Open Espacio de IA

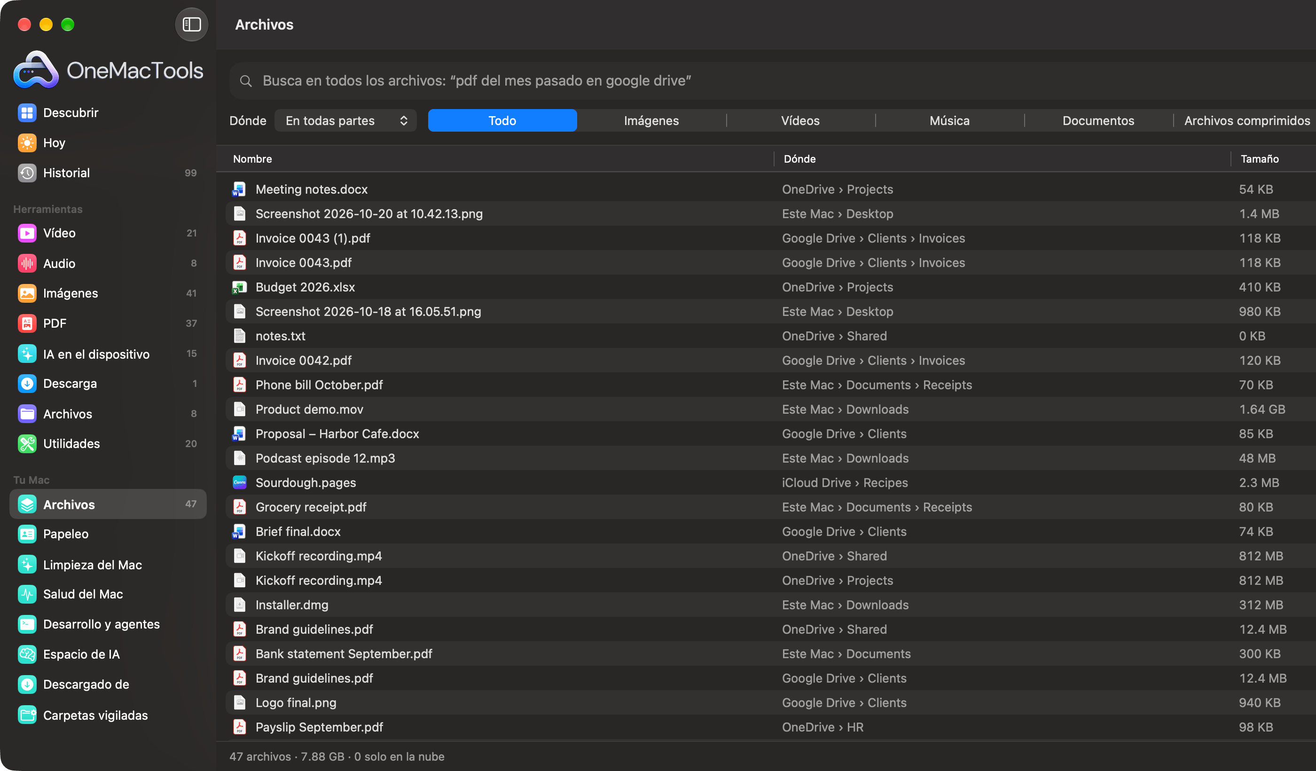(108, 654)
